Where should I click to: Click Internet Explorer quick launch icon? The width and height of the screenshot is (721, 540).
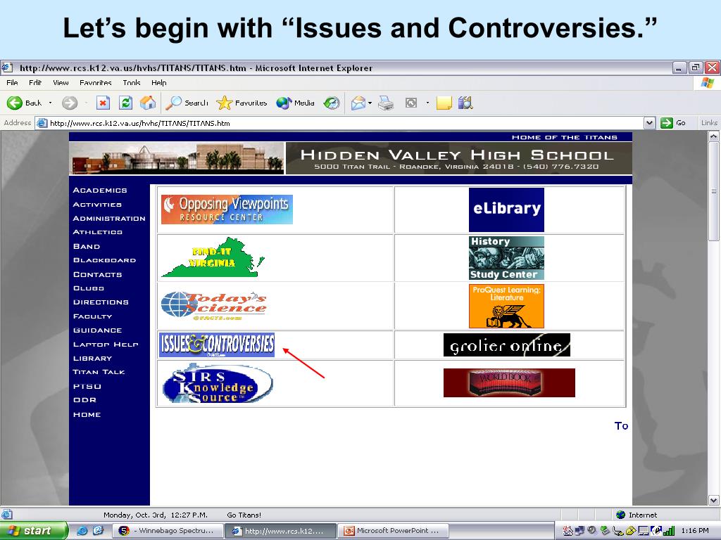tap(82, 531)
